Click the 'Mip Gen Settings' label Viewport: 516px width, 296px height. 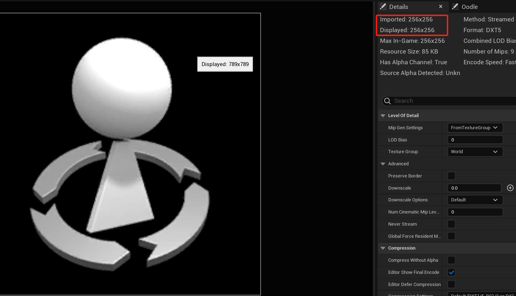pyautogui.click(x=405, y=128)
